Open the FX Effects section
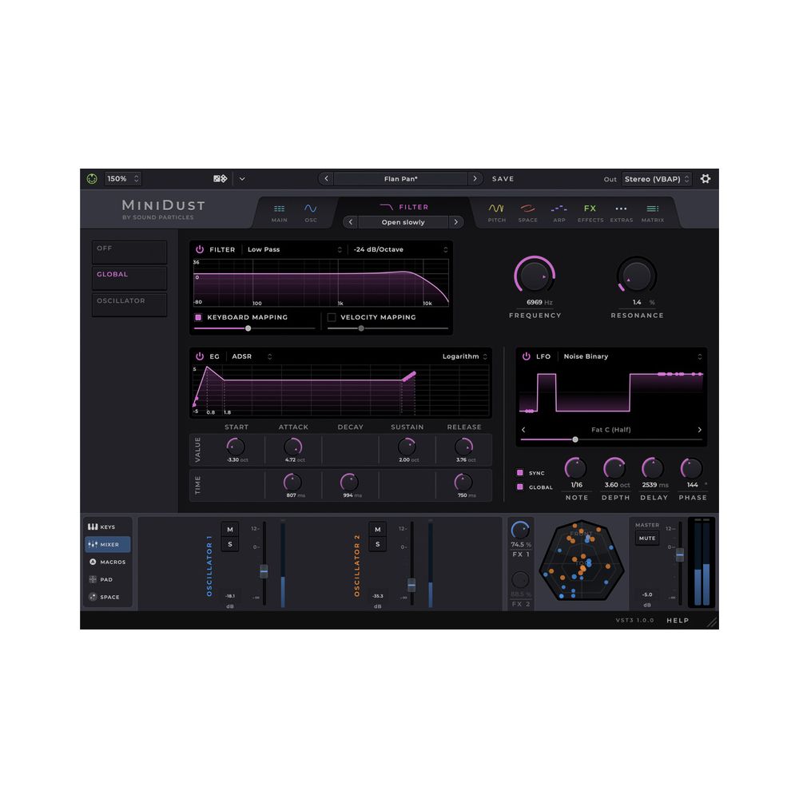The width and height of the screenshot is (799, 799). 590,209
